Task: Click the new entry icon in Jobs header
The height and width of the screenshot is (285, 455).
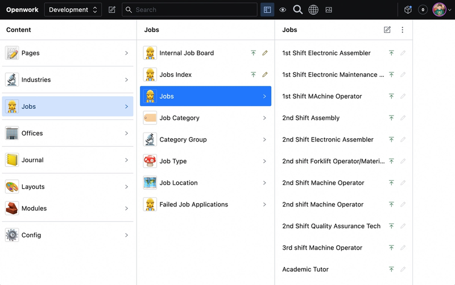Action: [x=387, y=30]
